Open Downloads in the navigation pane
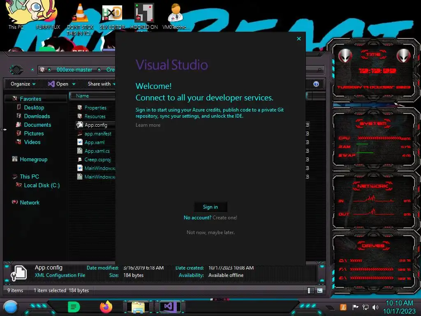 37,116
